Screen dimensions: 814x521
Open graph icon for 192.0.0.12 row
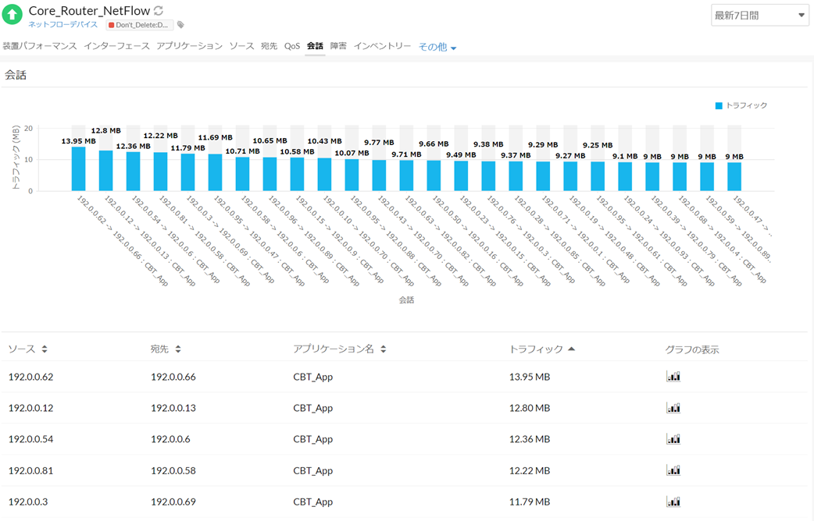[x=673, y=408]
